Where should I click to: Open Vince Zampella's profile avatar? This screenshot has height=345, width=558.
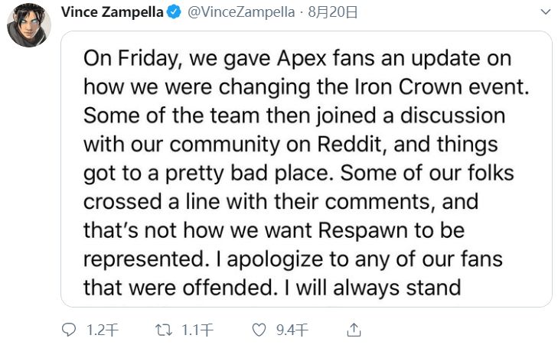tap(29, 25)
